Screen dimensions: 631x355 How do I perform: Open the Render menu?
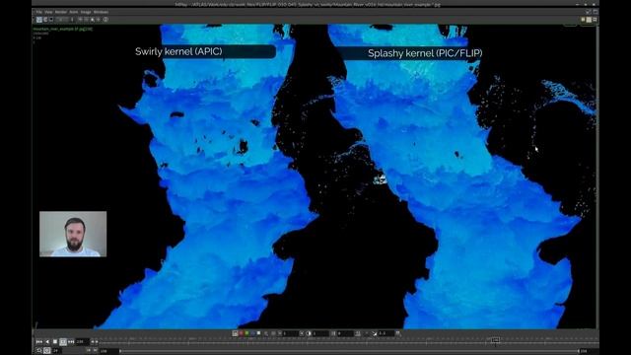click(61, 12)
